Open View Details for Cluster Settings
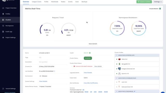The height and width of the screenshot is (93, 166). pyautogui.click(x=43, y=81)
